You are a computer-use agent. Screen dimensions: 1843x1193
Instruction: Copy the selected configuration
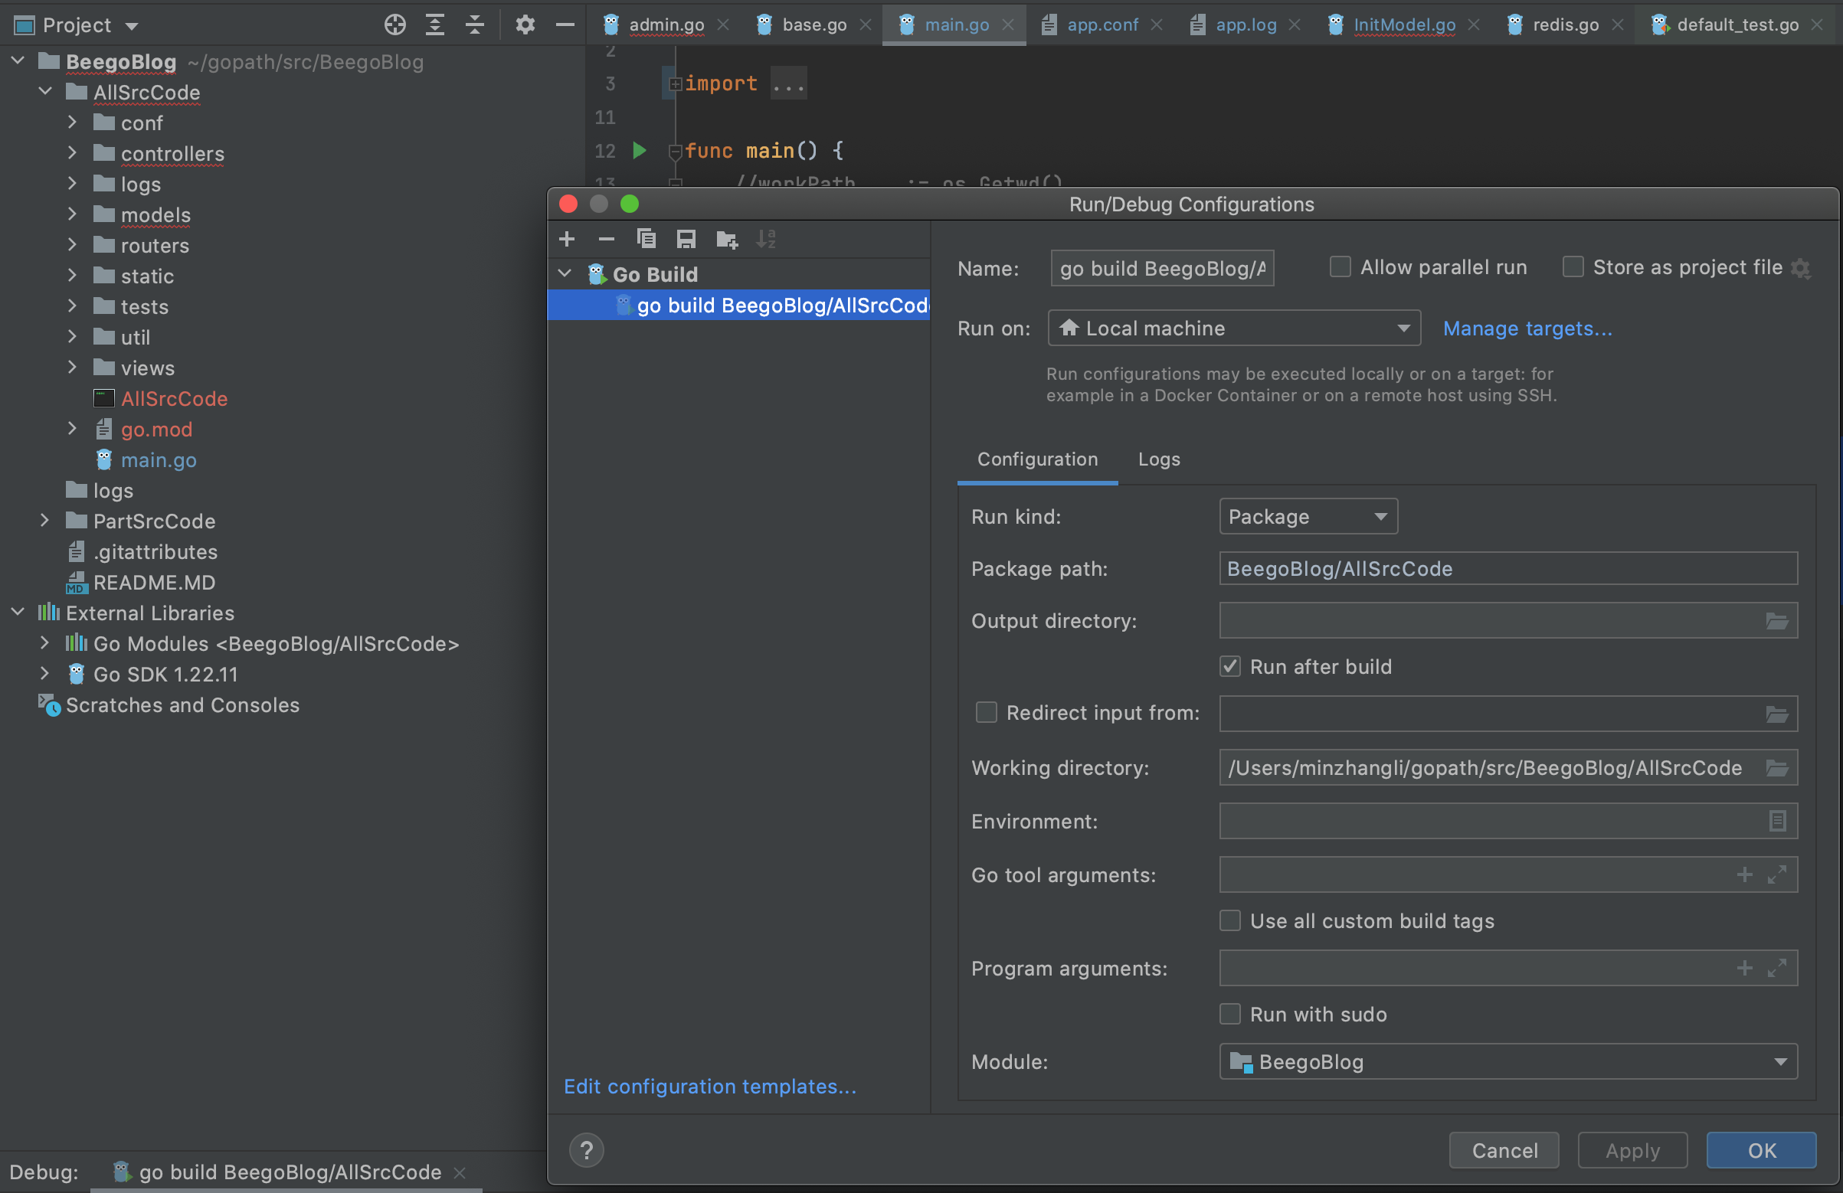pos(646,239)
